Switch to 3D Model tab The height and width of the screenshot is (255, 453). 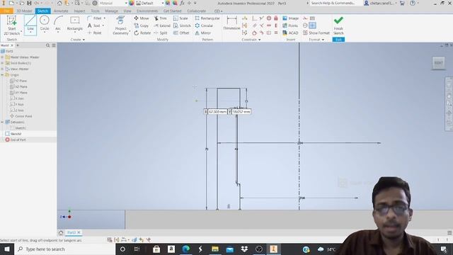coord(24,11)
